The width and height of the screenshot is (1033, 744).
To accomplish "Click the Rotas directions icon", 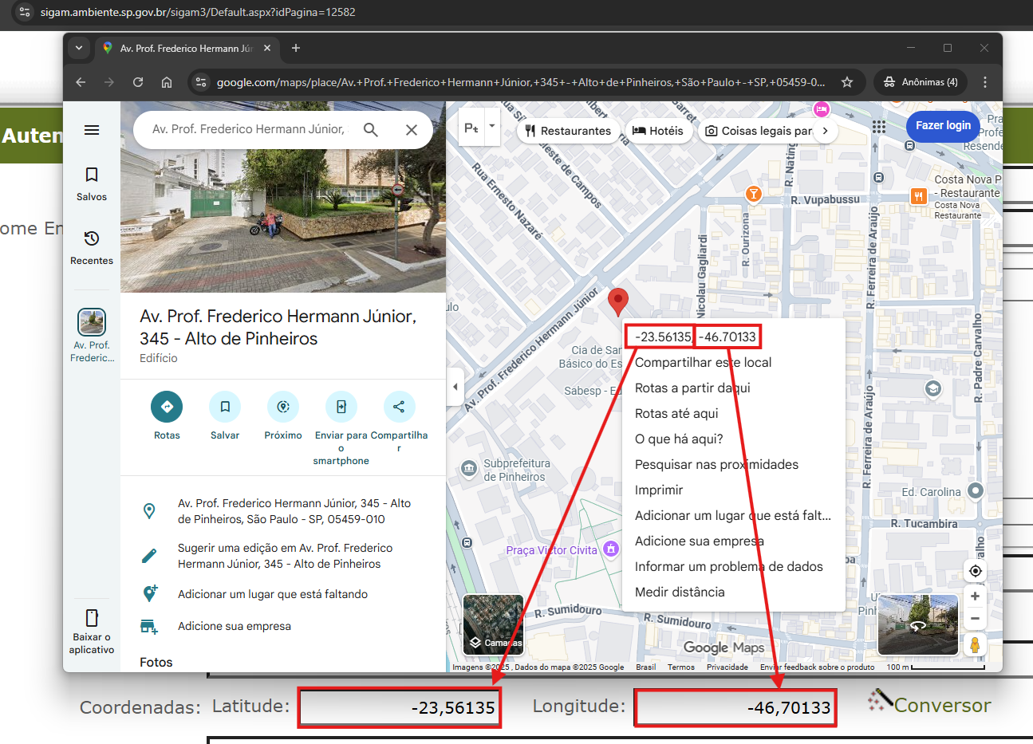I will (x=167, y=407).
